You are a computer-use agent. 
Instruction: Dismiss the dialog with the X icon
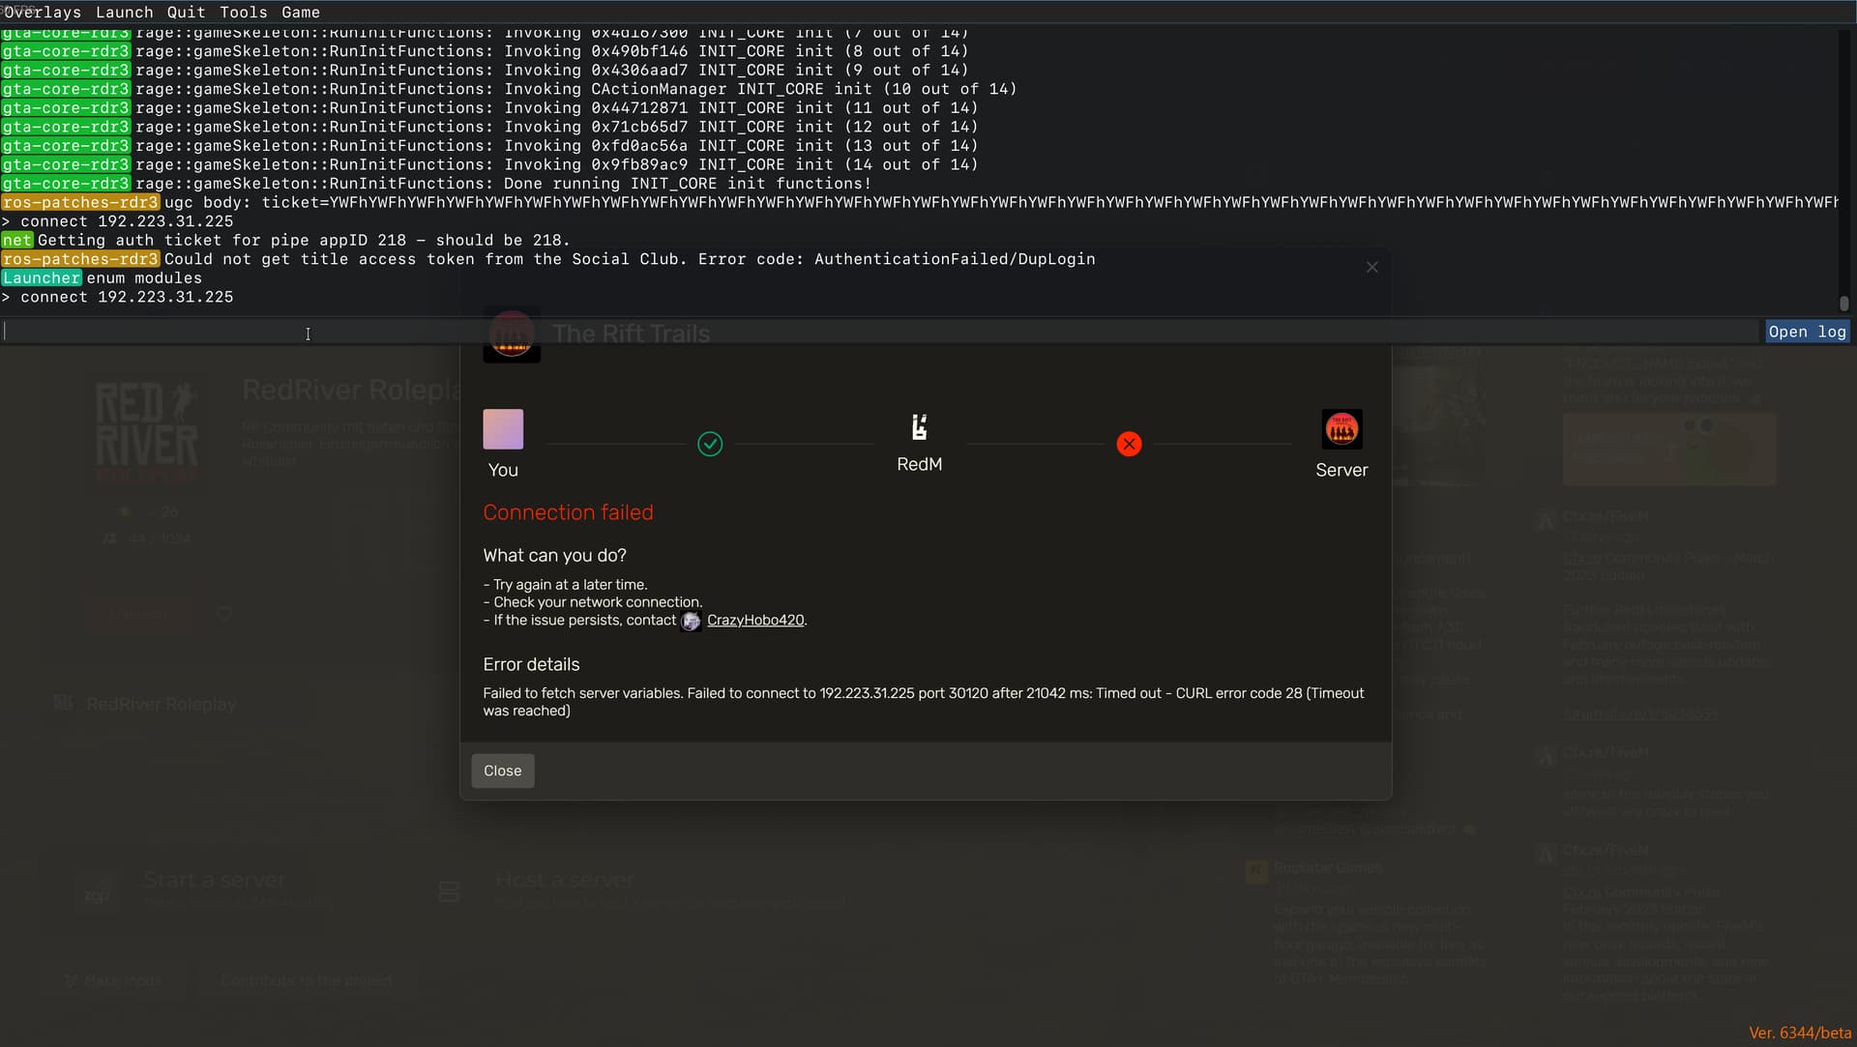(1371, 267)
